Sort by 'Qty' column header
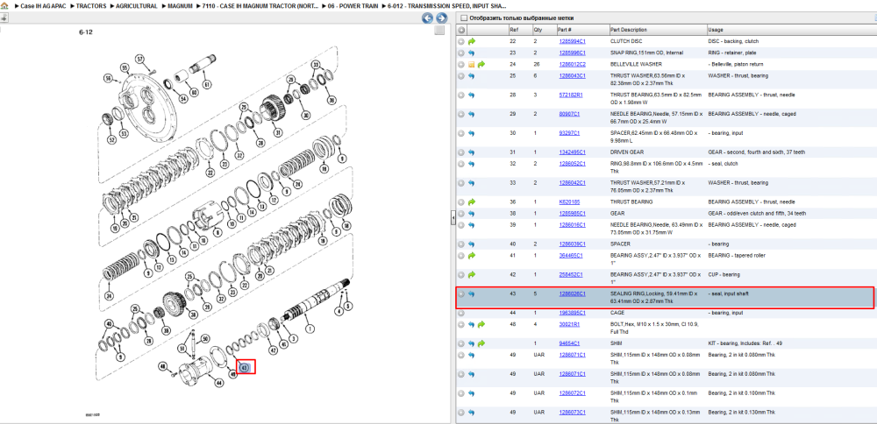Screen dimensions: 877x424 pyautogui.click(x=538, y=30)
